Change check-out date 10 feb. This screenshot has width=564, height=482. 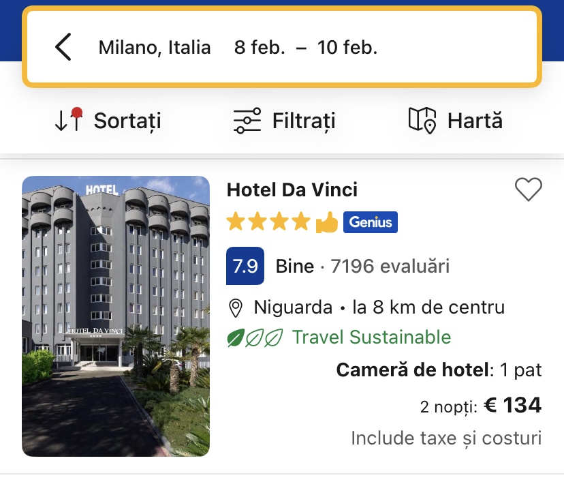347,47
